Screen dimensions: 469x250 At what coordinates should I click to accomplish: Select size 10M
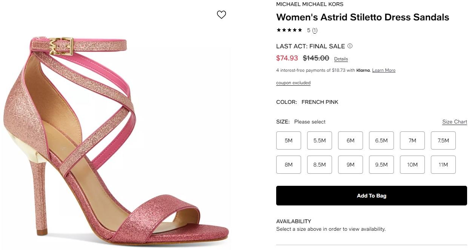[x=412, y=165]
